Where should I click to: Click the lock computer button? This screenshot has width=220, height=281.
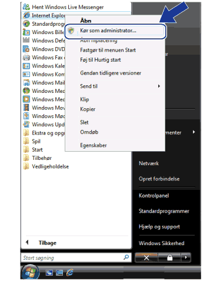click(169, 257)
